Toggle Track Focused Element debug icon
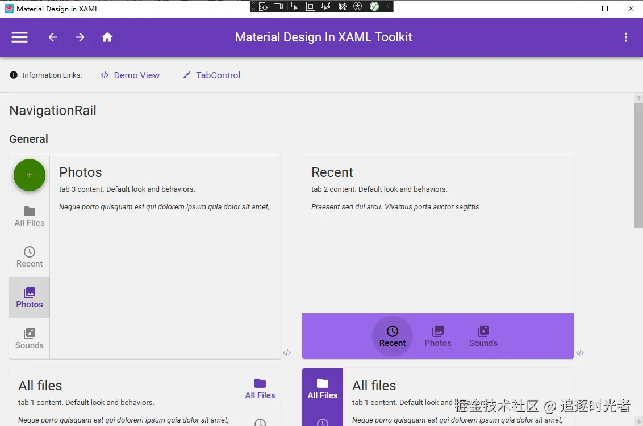Viewport: 643px width, 426px height. click(x=325, y=6)
